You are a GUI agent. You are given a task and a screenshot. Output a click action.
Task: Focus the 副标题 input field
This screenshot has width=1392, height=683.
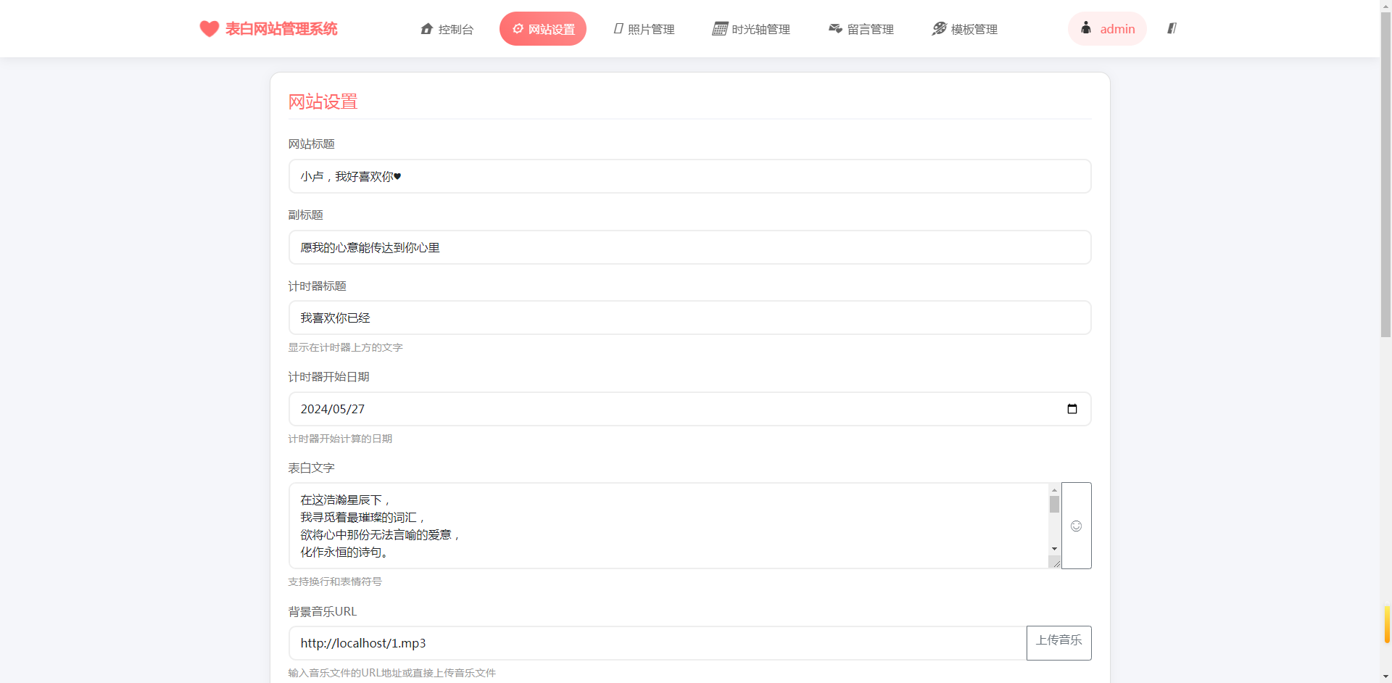click(x=689, y=247)
